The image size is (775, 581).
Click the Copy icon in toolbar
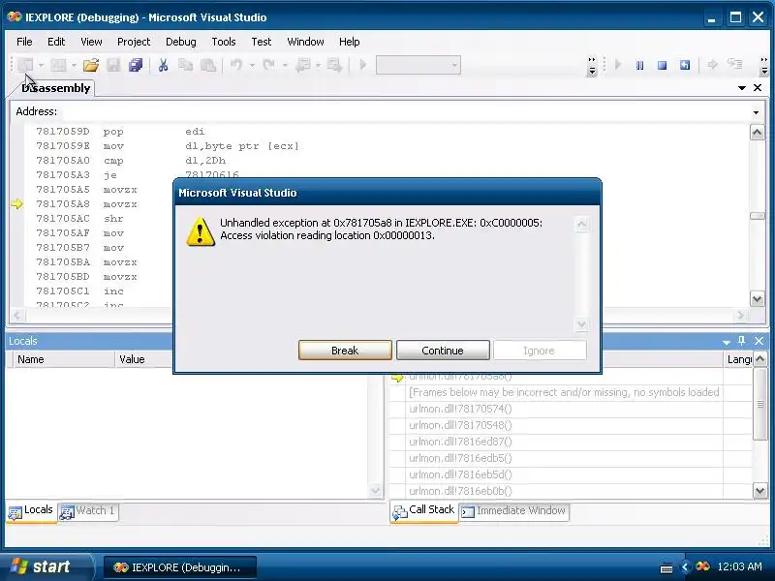185,65
